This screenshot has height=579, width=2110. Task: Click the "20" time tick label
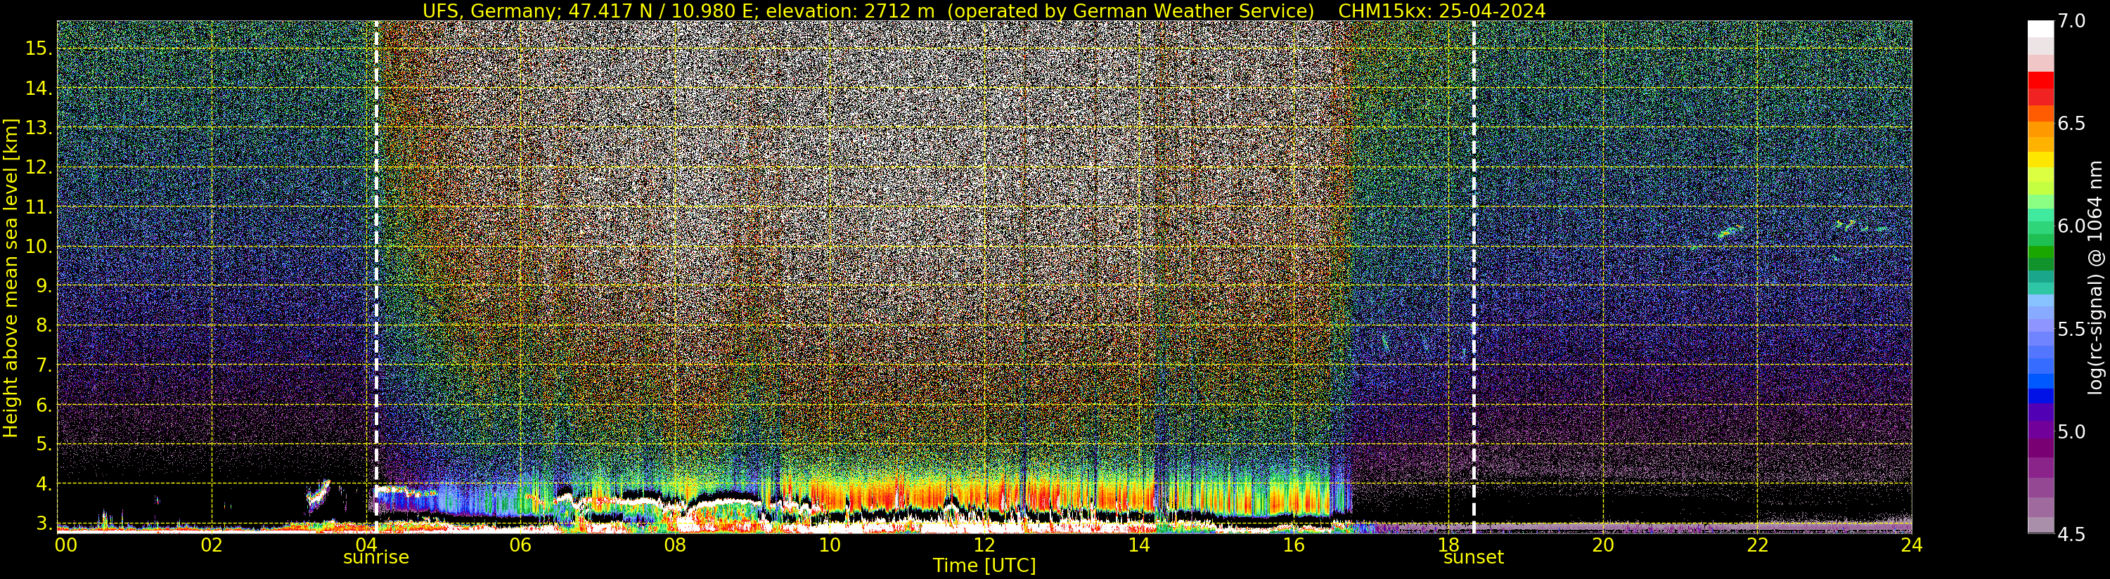coord(1602,545)
